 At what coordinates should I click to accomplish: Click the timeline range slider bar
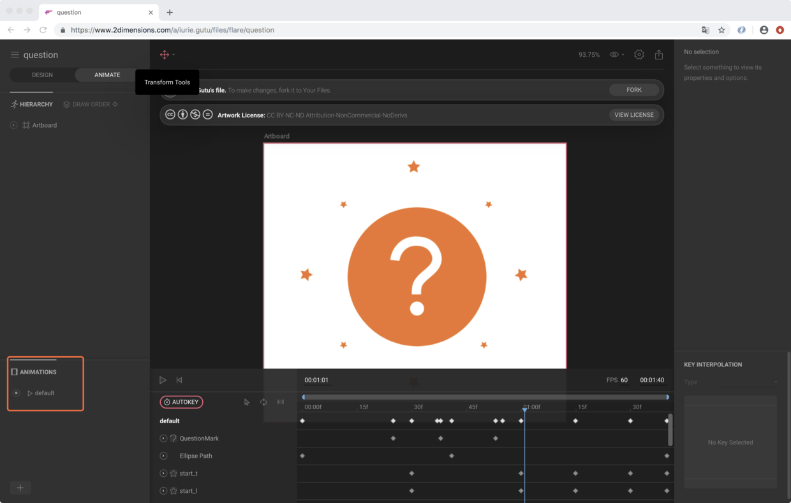click(485, 397)
